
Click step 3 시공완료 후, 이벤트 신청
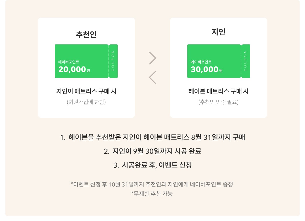click(152, 165)
